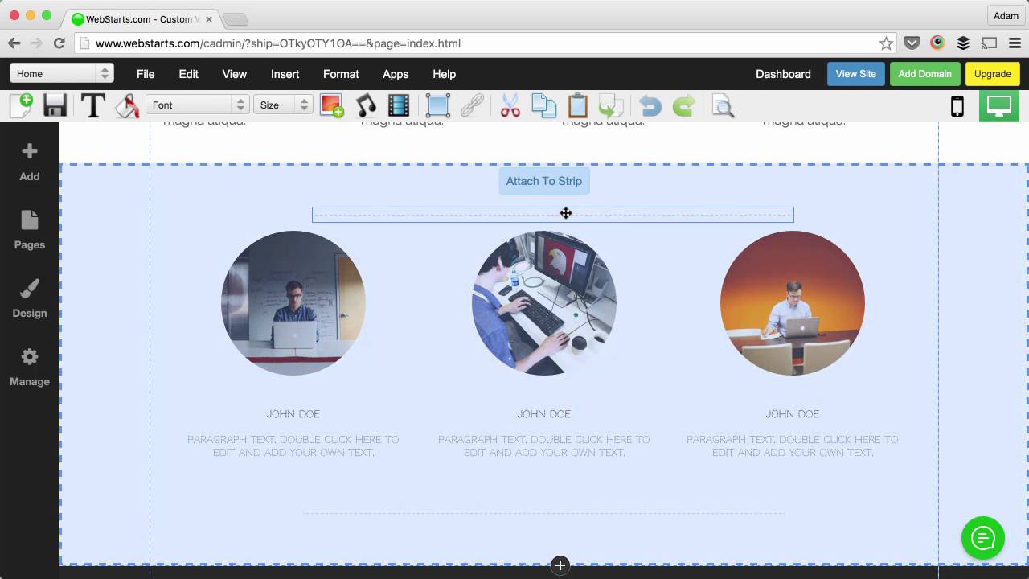Select the man at whiteboard circular photo

[x=293, y=303]
